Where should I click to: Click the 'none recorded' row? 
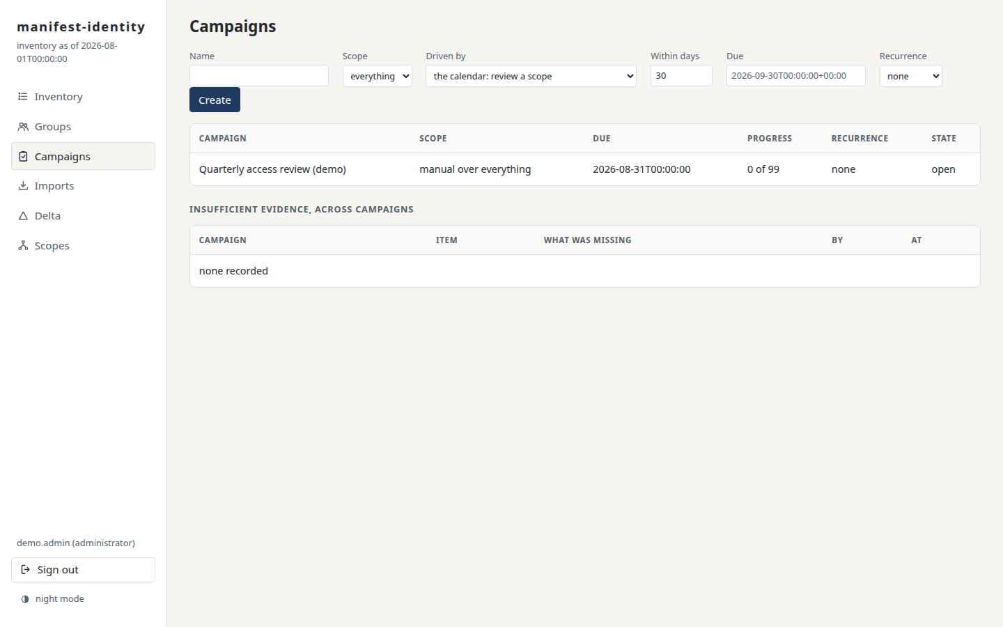pyautogui.click(x=585, y=271)
